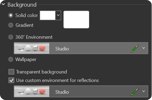Viewport: 152px width, 100px height.
Task: Select the Solid color radio button
Action: pos(11,15)
